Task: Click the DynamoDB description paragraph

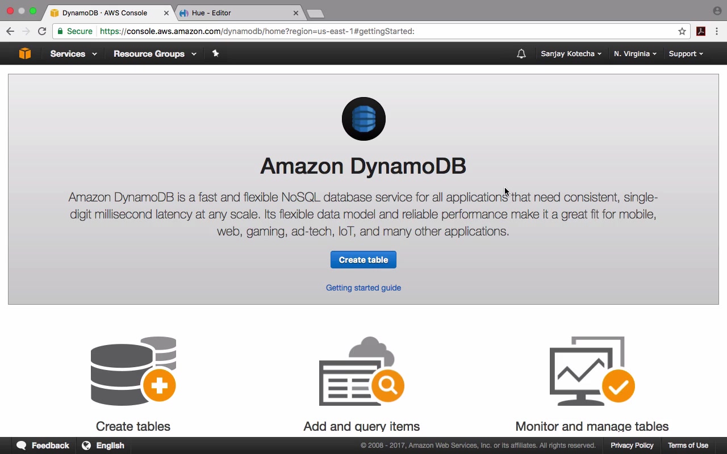Action: tap(363, 215)
